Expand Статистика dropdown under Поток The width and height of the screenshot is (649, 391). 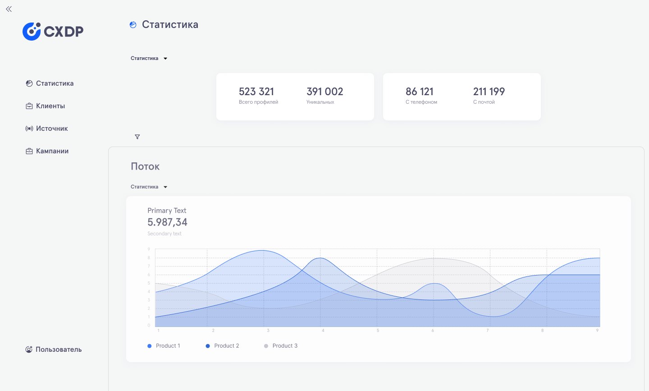click(x=165, y=187)
